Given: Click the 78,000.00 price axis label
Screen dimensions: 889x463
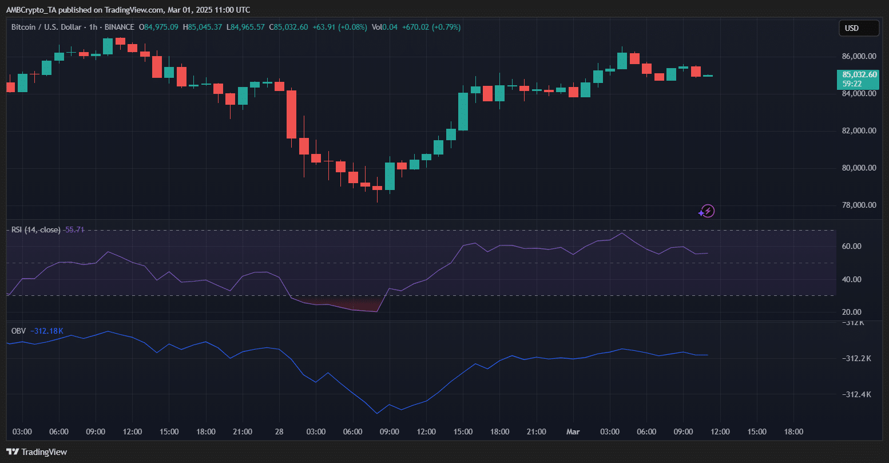Looking at the screenshot, I should pos(859,205).
